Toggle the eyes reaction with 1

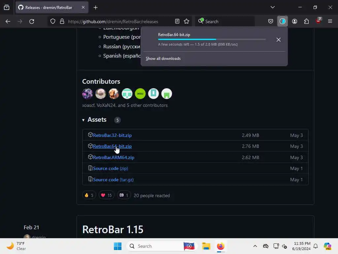coord(124,195)
